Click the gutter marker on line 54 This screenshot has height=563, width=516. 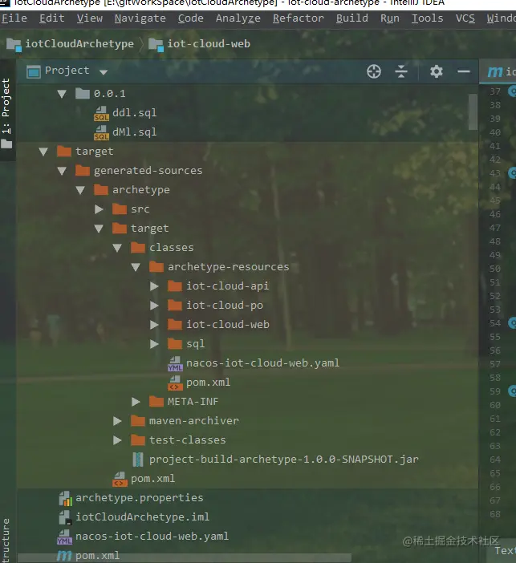point(512,323)
